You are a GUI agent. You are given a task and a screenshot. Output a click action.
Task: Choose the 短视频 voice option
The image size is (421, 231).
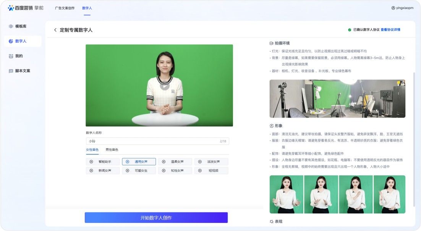point(211,171)
